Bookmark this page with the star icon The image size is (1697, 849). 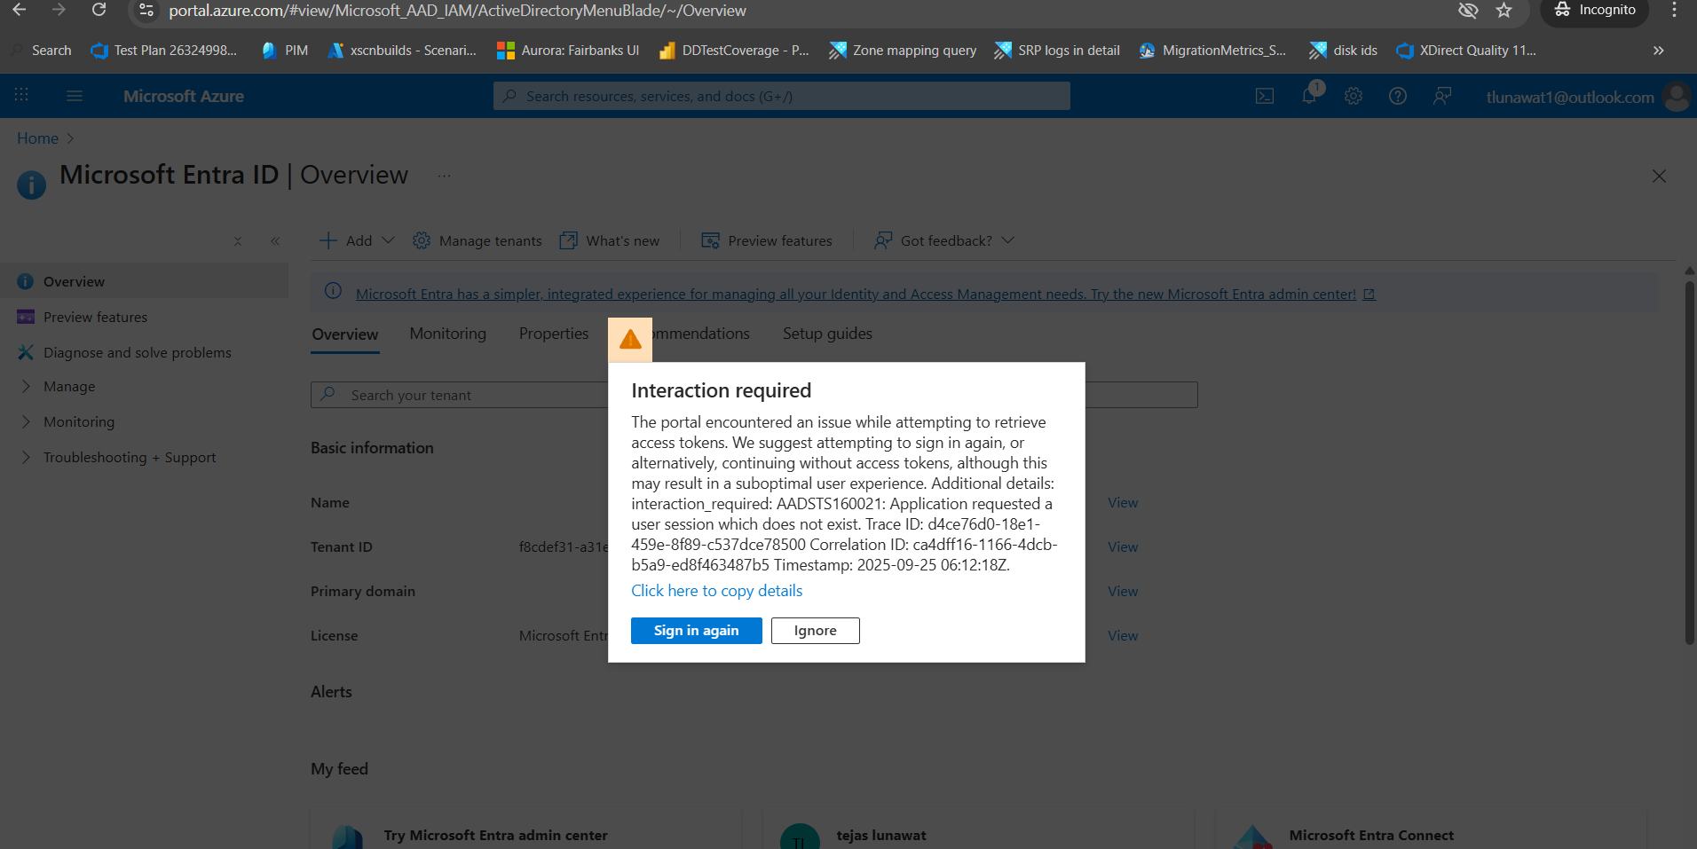tap(1504, 11)
